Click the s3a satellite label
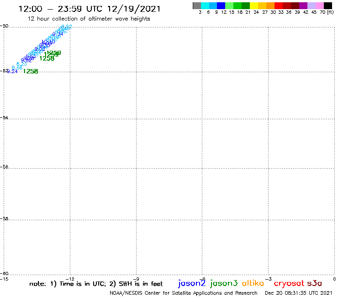 tap(315, 283)
